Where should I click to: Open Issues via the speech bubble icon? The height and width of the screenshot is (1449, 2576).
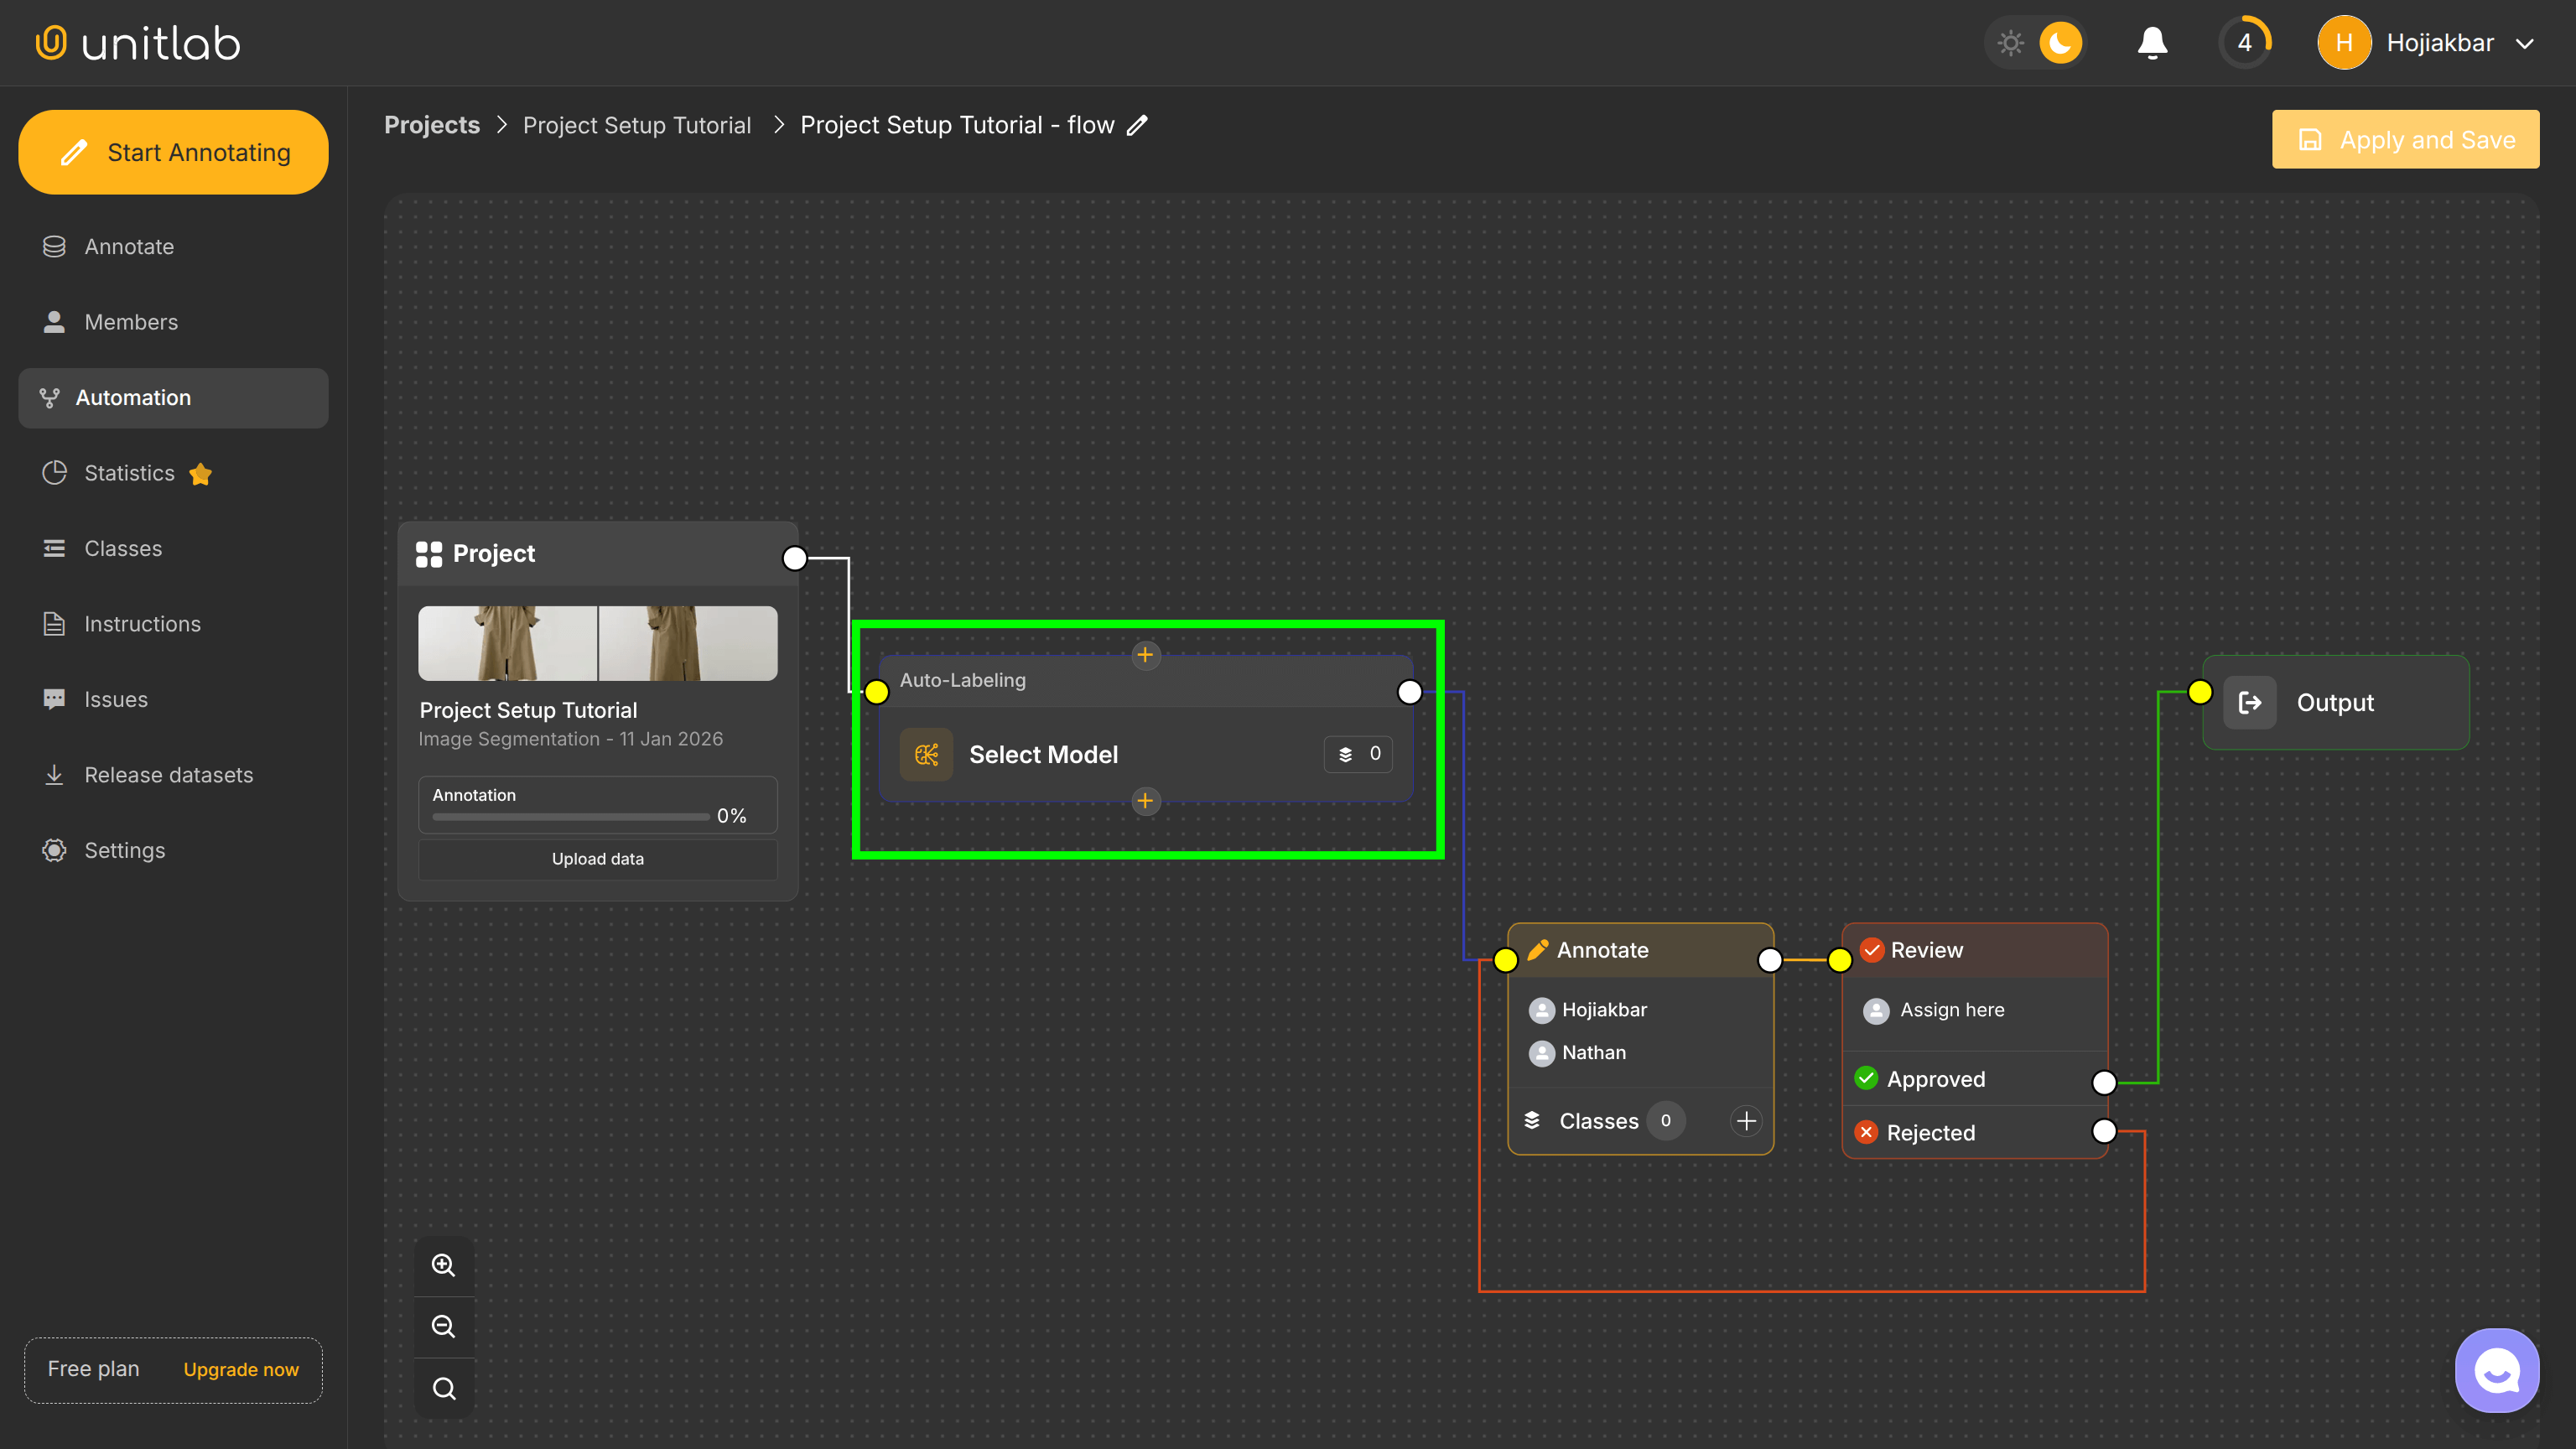54,699
